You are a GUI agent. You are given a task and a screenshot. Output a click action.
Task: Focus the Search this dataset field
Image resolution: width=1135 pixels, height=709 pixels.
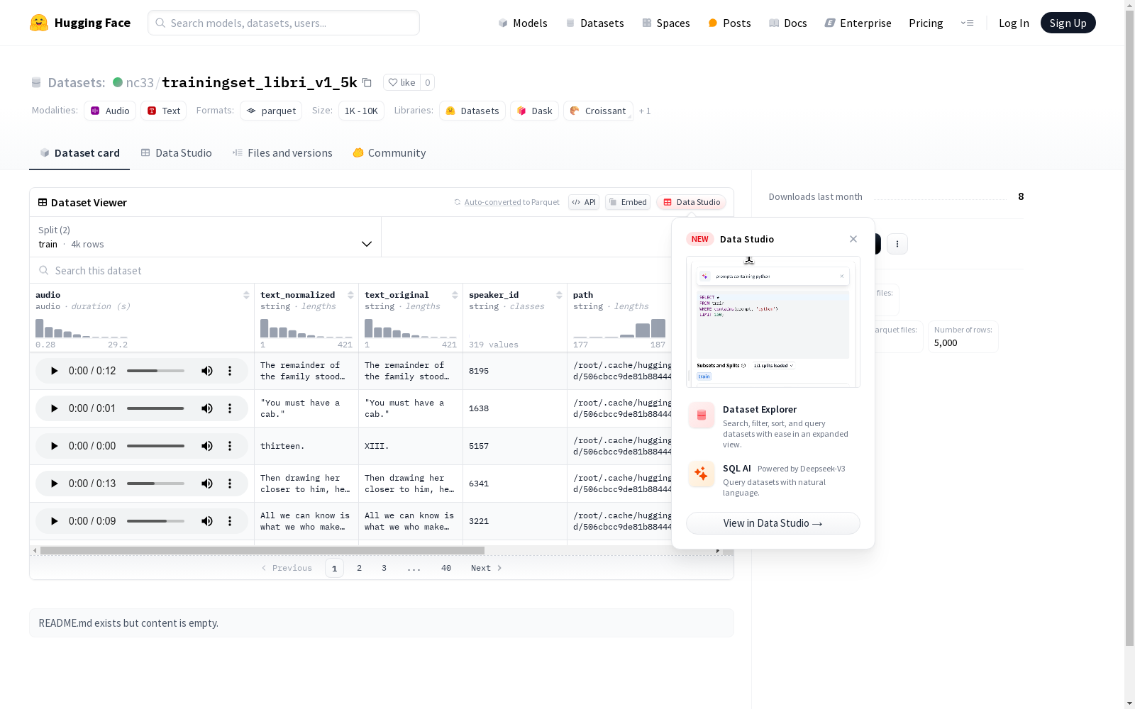pos(351,271)
